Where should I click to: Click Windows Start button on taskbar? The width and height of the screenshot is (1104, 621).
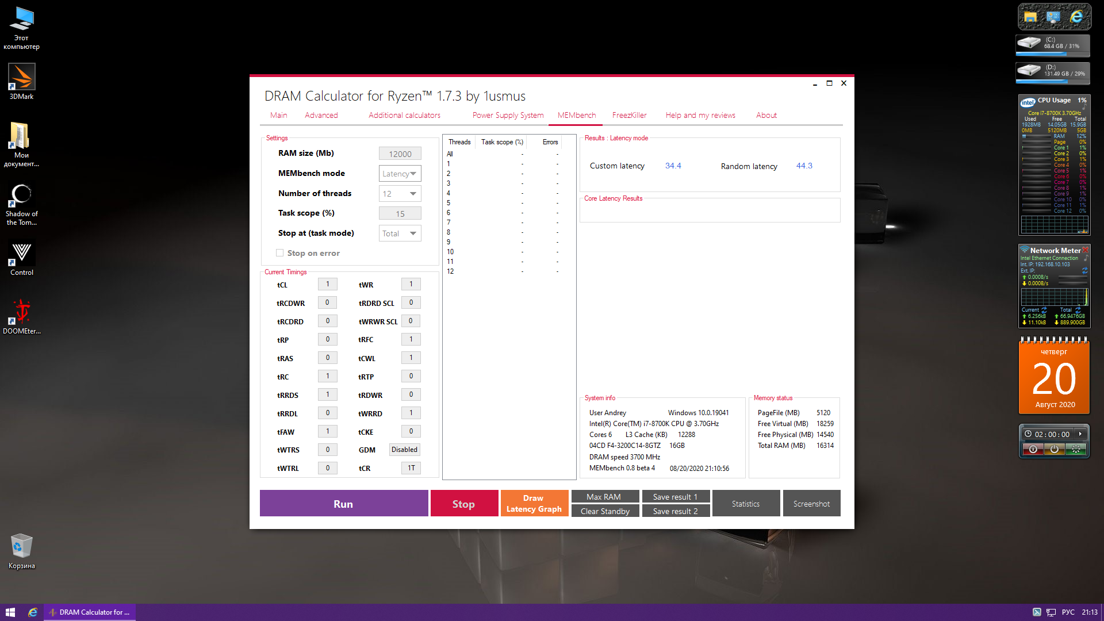[10, 612]
